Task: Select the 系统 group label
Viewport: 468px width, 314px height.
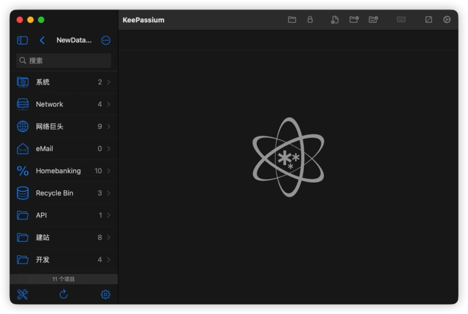Action: click(43, 82)
